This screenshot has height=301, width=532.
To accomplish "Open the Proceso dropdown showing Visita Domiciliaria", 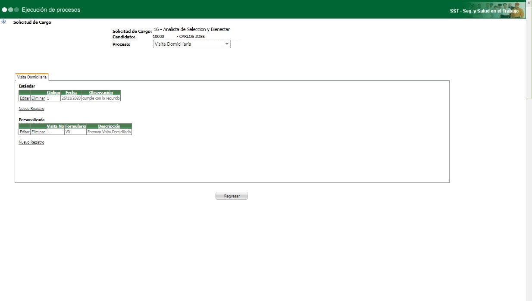I will pyautogui.click(x=192, y=44).
